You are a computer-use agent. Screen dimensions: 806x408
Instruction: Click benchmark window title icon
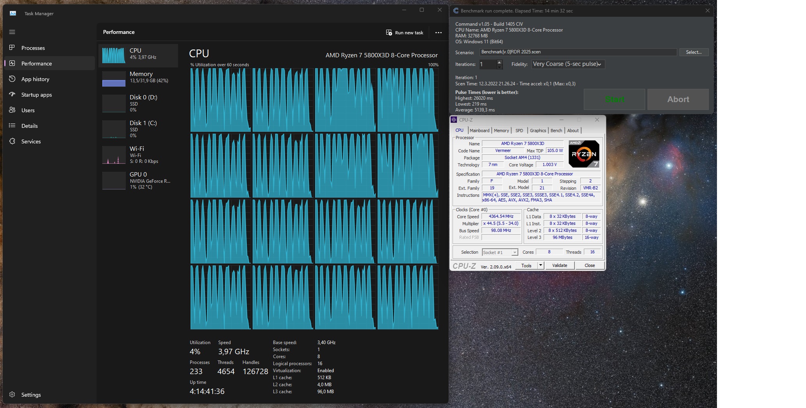456,11
